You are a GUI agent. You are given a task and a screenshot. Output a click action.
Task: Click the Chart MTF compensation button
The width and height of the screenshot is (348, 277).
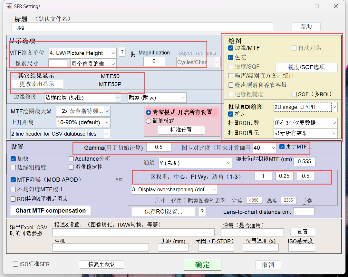pos(51,210)
